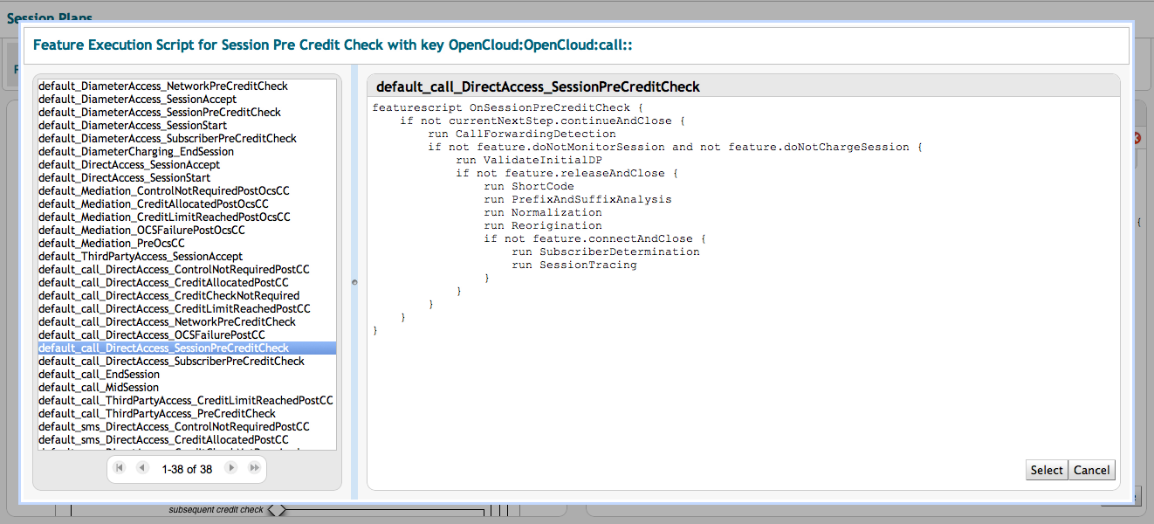Go to next page of script list
This screenshot has height=524, width=1154.
pos(231,469)
